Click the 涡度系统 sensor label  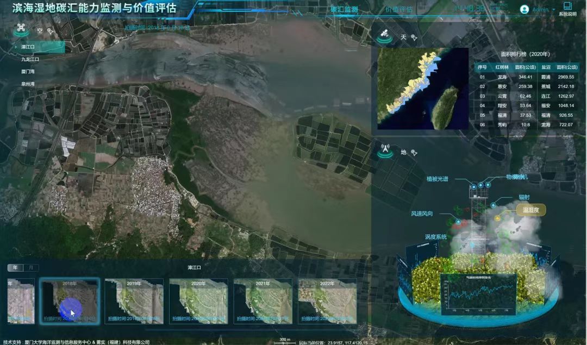[435, 237]
